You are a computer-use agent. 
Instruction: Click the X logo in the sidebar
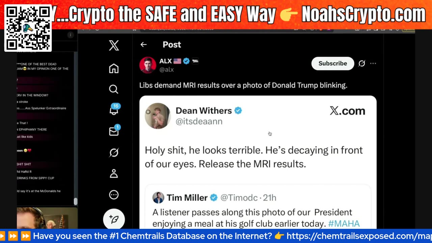(x=114, y=45)
